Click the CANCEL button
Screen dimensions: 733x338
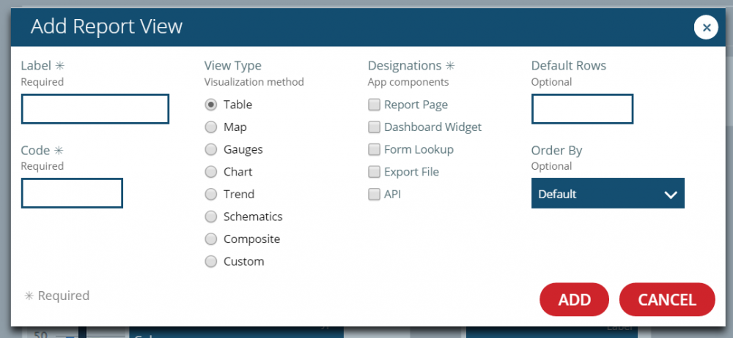666,299
